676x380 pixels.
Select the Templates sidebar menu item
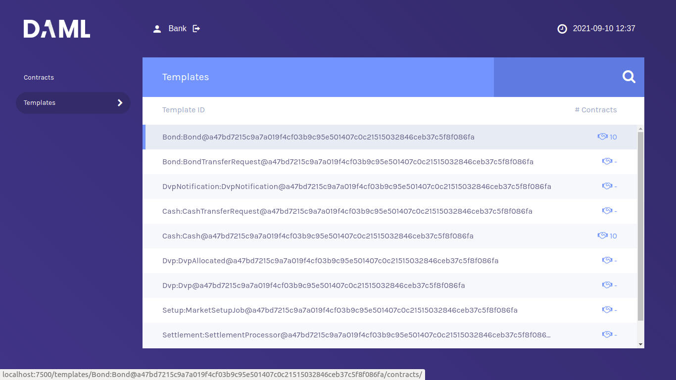tap(40, 103)
